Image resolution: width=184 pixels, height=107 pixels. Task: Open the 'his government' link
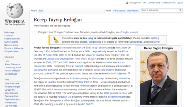pyautogui.click(x=112, y=97)
